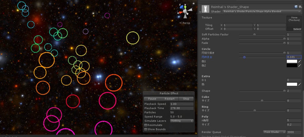Click the Particles count value 50

(x=172, y=112)
